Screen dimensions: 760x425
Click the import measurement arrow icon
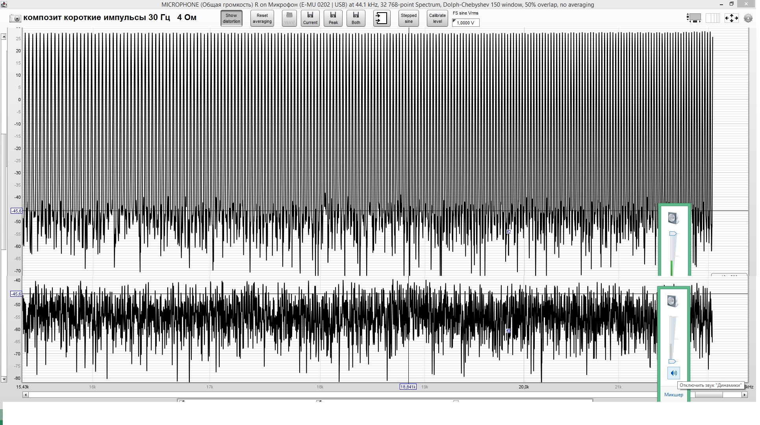click(x=382, y=18)
